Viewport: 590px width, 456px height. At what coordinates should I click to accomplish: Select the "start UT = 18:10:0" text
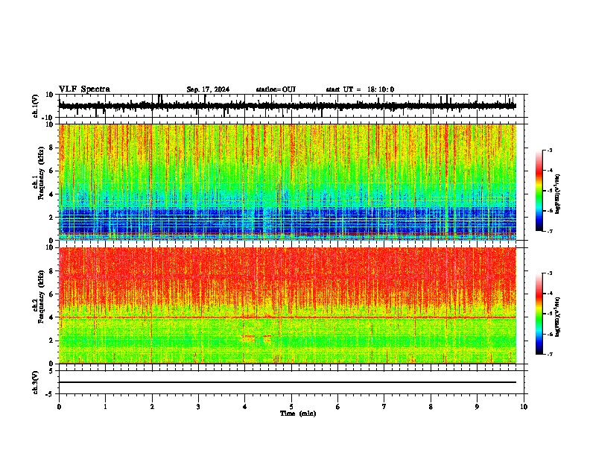click(360, 89)
